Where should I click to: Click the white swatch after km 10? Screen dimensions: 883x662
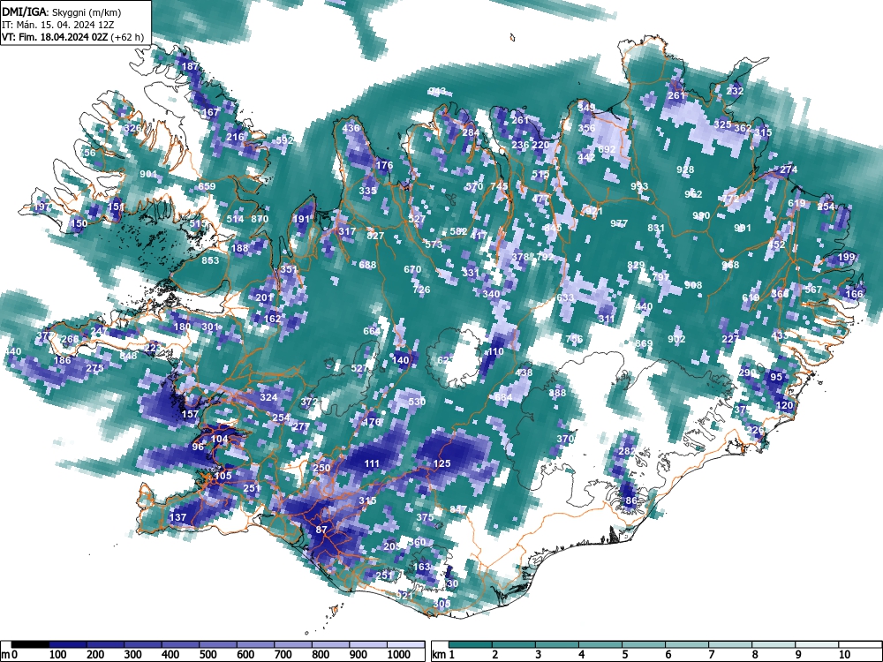click(860, 644)
